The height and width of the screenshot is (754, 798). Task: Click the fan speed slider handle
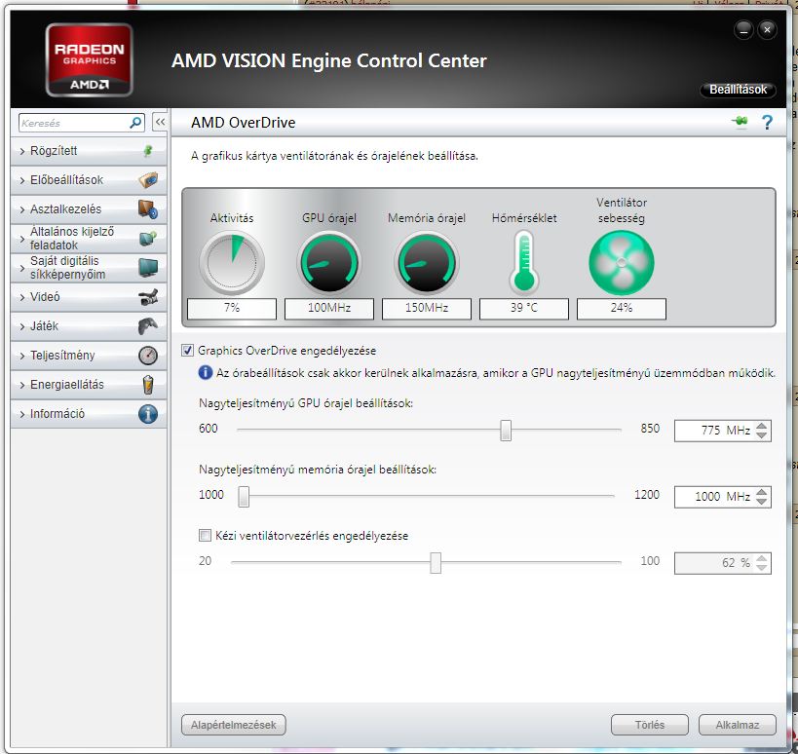436,563
